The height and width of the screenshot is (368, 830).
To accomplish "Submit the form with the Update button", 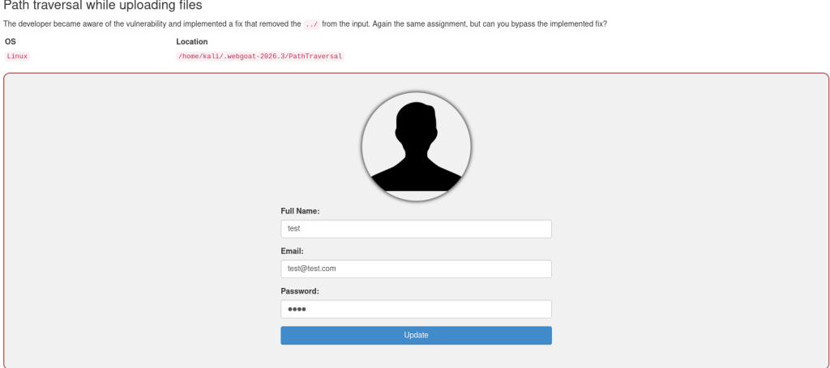I will pos(416,336).
